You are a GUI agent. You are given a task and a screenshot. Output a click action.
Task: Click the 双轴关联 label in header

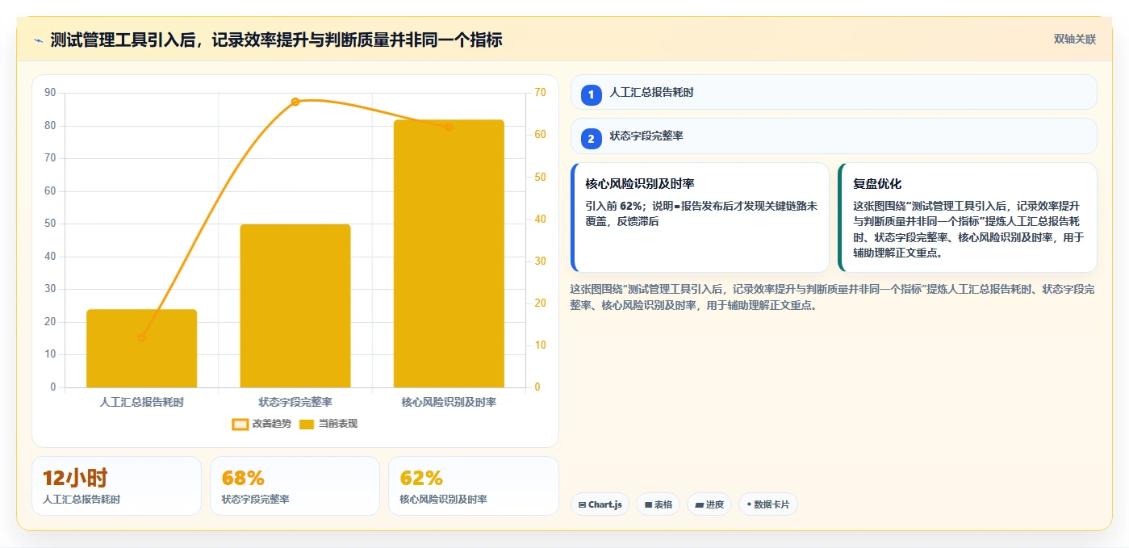pos(1075,39)
